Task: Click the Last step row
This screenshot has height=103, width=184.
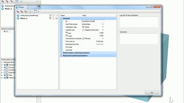Action: click(x=83, y=50)
